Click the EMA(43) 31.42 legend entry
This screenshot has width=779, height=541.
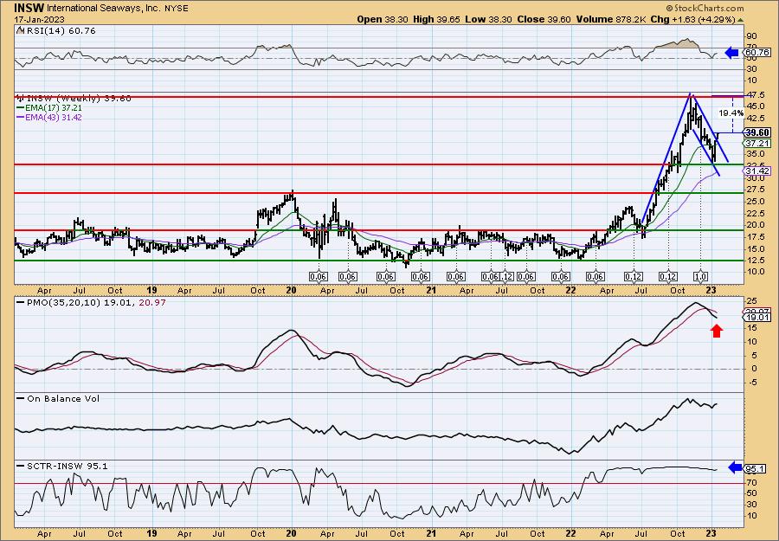point(49,118)
